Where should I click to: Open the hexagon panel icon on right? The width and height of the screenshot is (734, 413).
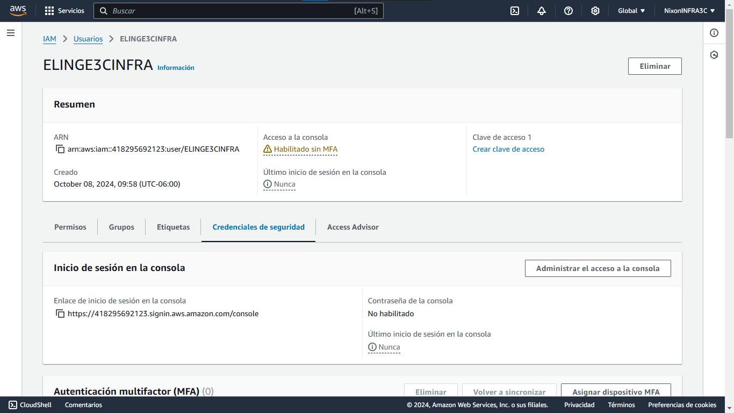click(x=714, y=55)
